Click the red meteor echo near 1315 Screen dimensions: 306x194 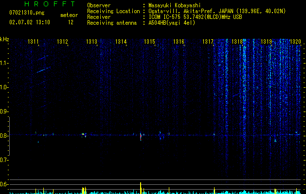pos(141,137)
